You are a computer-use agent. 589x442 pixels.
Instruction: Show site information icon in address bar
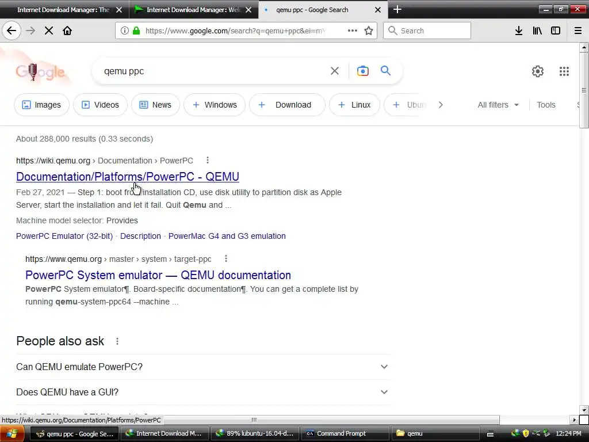click(x=124, y=31)
